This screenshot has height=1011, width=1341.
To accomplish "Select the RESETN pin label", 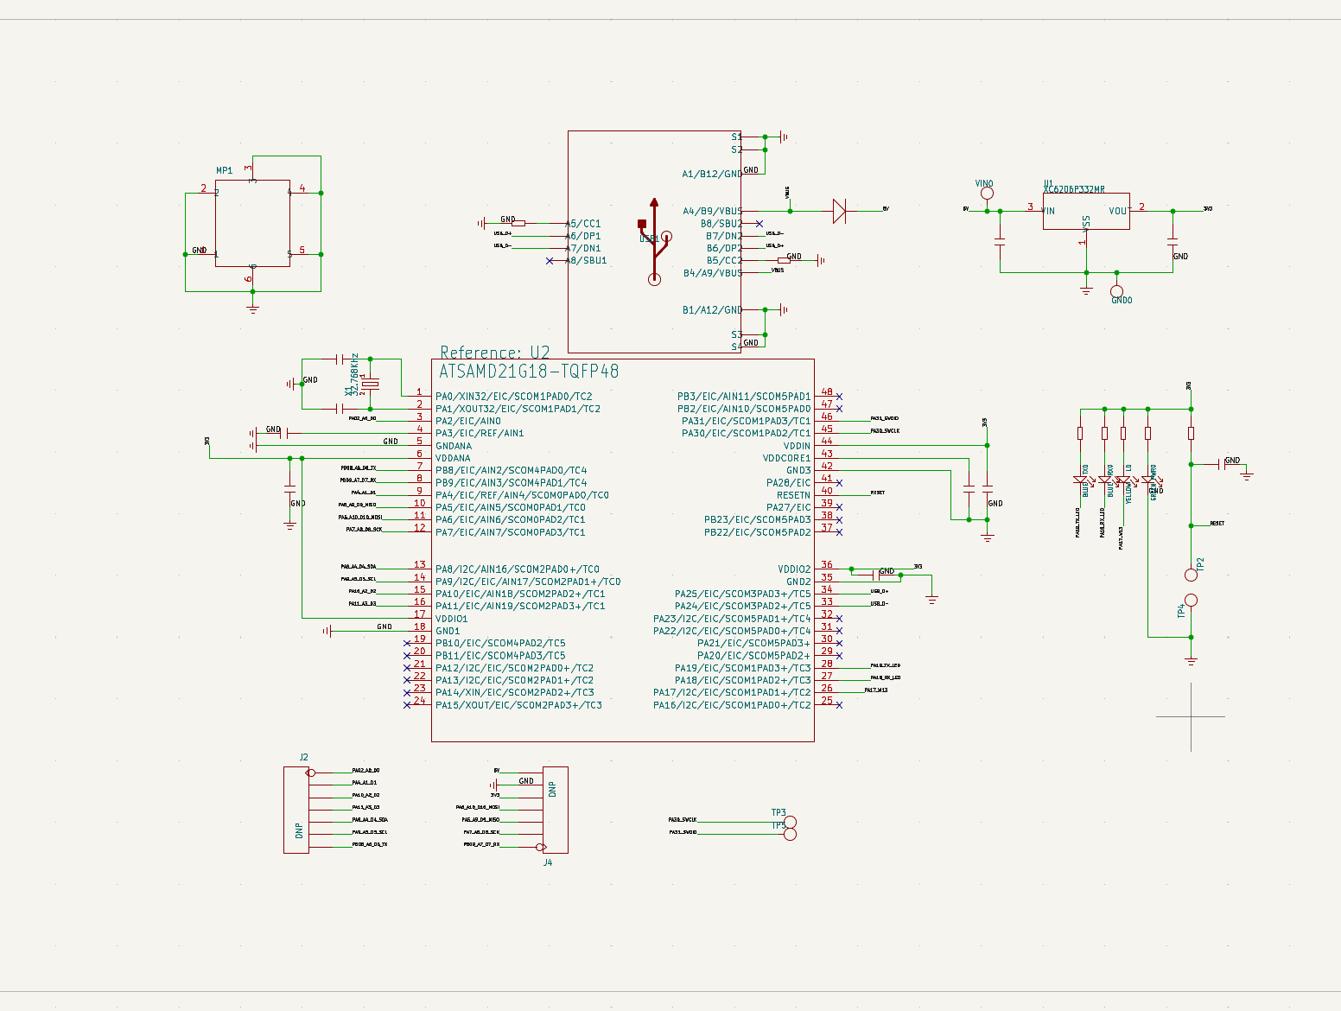I will click(794, 495).
